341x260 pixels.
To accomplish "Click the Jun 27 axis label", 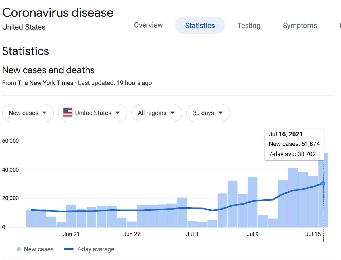I will point(132,234).
